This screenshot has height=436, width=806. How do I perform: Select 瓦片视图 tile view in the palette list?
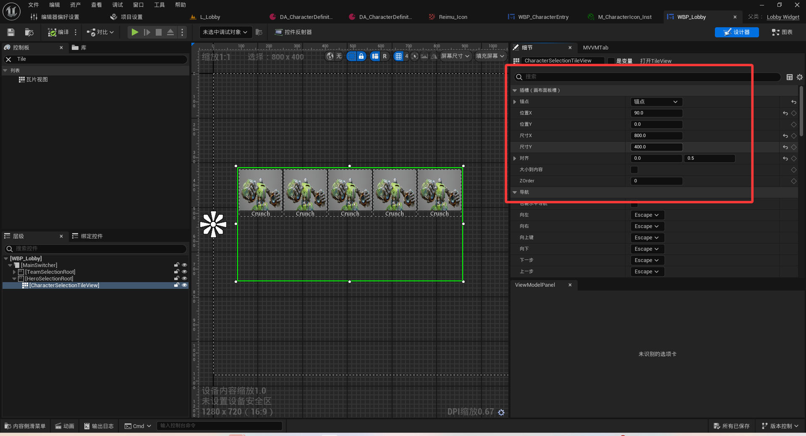[33, 80]
